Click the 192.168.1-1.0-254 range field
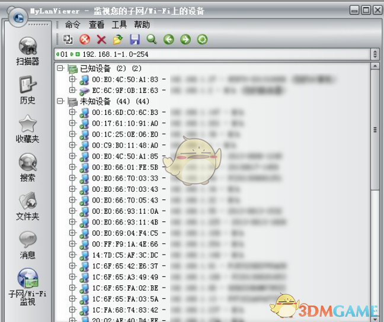 [212, 54]
